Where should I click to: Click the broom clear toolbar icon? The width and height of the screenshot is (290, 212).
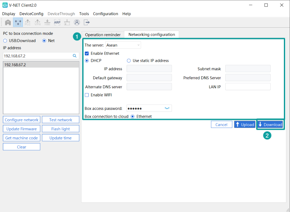pos(67,22)
